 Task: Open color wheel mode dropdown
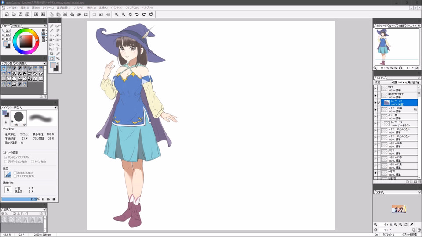(x=44, y=34)
